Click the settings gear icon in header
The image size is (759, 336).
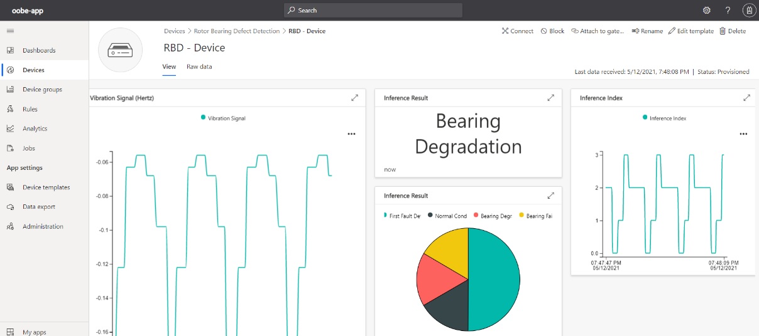click(706, 11)
